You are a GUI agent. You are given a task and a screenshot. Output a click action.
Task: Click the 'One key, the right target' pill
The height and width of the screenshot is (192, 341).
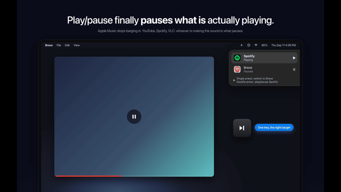tap(274, 127)
